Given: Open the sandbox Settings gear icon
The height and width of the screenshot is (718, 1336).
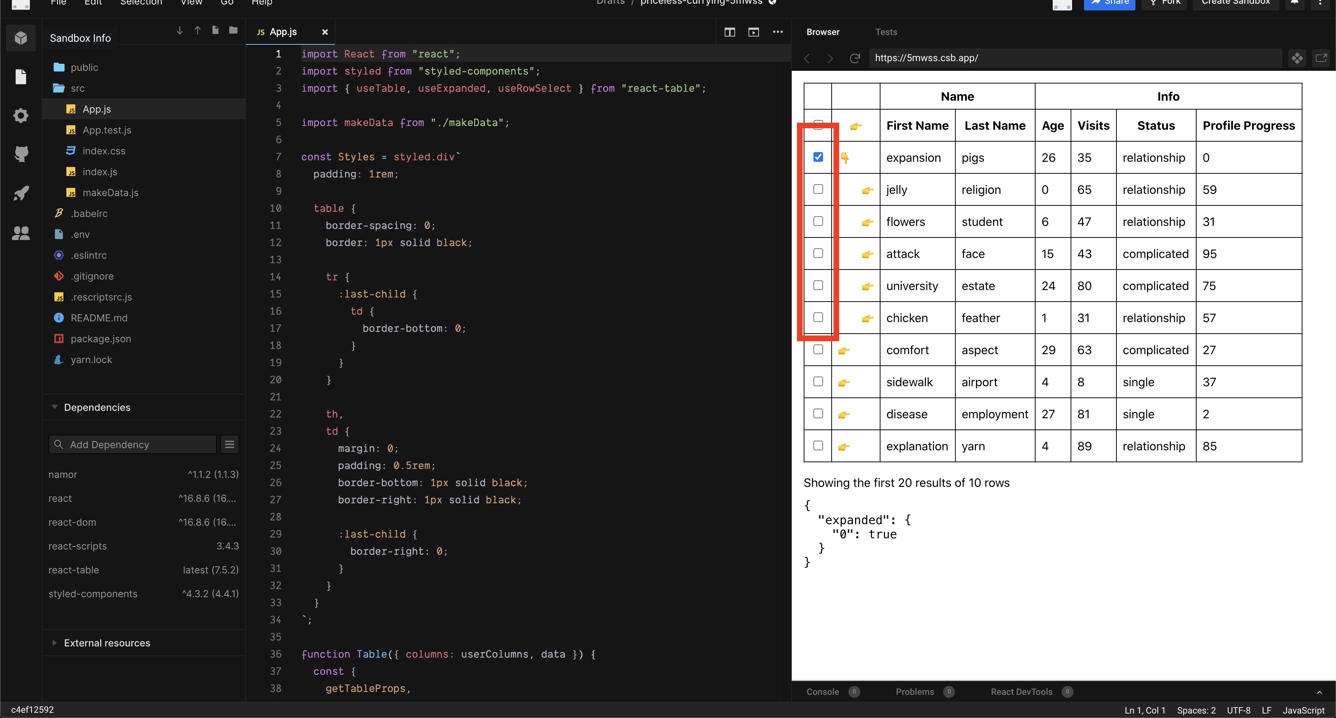Looking at the screenshot, I should click(x=21, y=115).
